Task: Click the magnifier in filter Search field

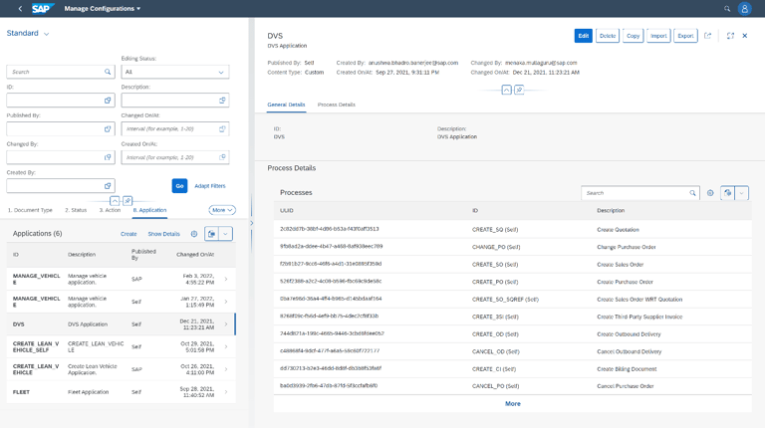Action: coord(108,72)
